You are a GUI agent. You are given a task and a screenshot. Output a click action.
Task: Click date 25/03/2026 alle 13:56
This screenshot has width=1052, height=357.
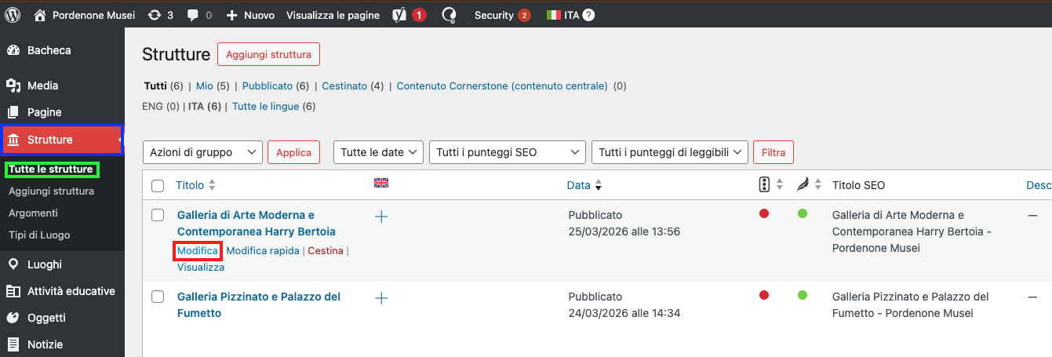click(x=624, y=231)
